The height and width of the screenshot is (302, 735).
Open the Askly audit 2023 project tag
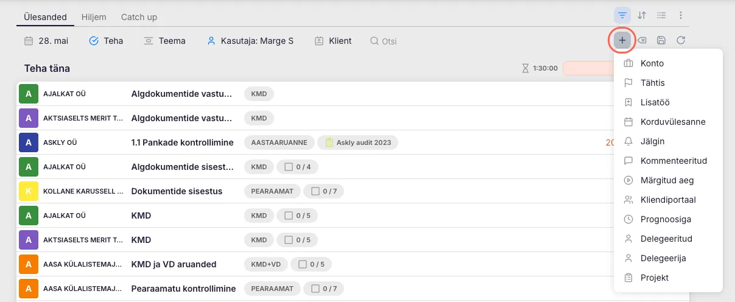(358, 142)
